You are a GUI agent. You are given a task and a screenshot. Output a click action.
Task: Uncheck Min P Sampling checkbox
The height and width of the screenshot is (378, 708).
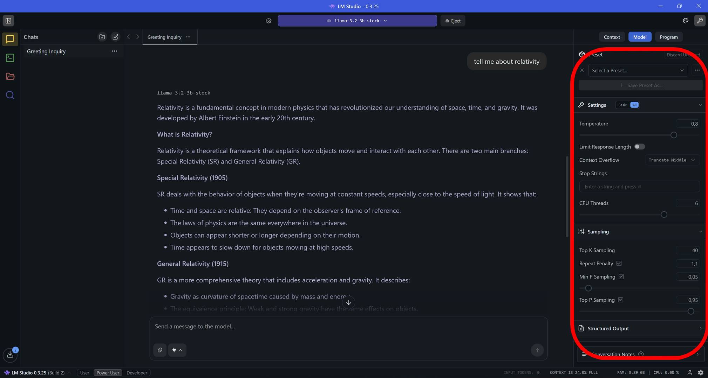coord(621,276)
